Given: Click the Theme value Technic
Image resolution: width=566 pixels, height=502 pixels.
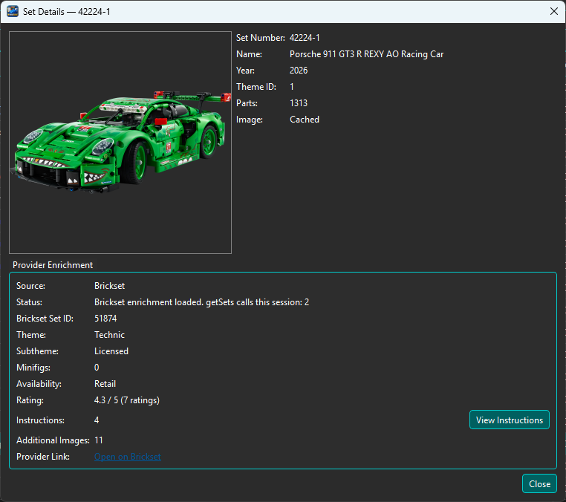Looking at the screenshot, I should [x=109, y=335].
